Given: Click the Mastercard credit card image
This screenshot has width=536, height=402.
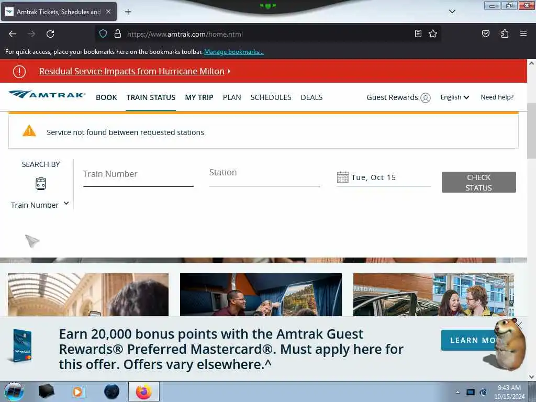Looking at the screenshot, I should [20, 345].
